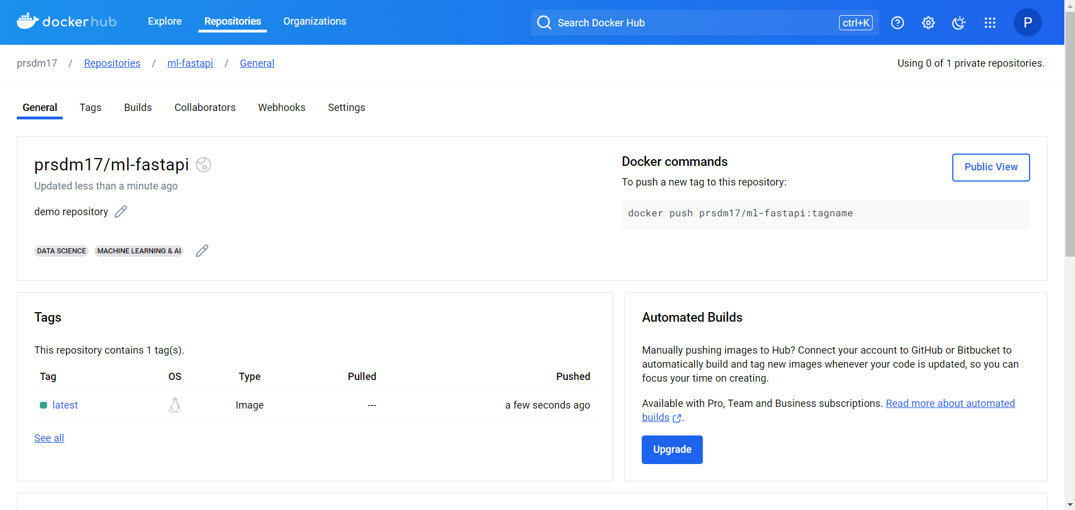Click the prsdm17/ml-fastapi repository title
The width and height of the screenshot is (1075, 510).
[x=112, y=164]
